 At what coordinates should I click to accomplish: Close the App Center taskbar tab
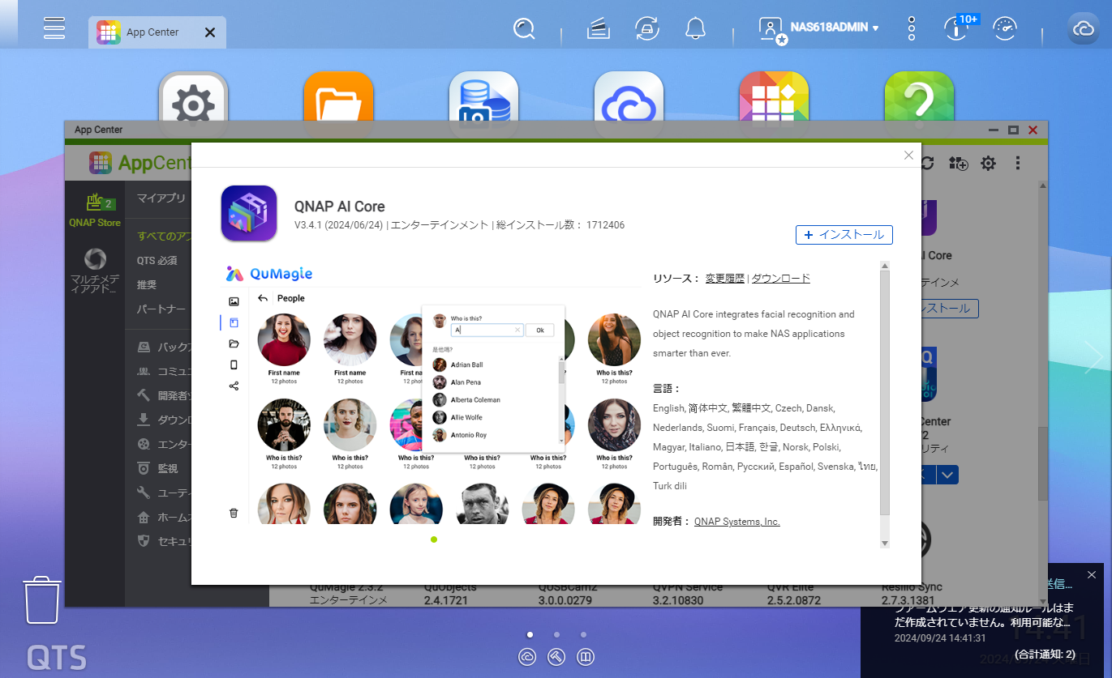click(209, 32)
